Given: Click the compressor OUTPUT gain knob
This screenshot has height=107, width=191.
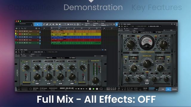Looking at the screenshot, I should pos(163,44).
